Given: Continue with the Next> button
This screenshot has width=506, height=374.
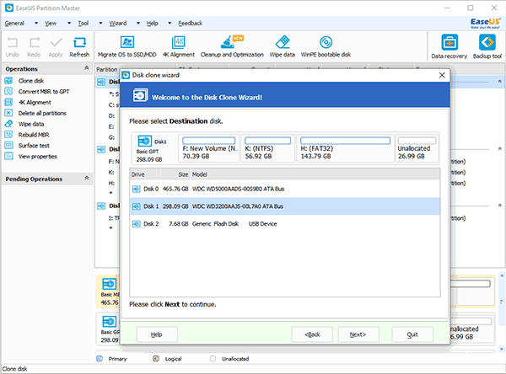Looking at the screenshot, I should tap(358, 334).
